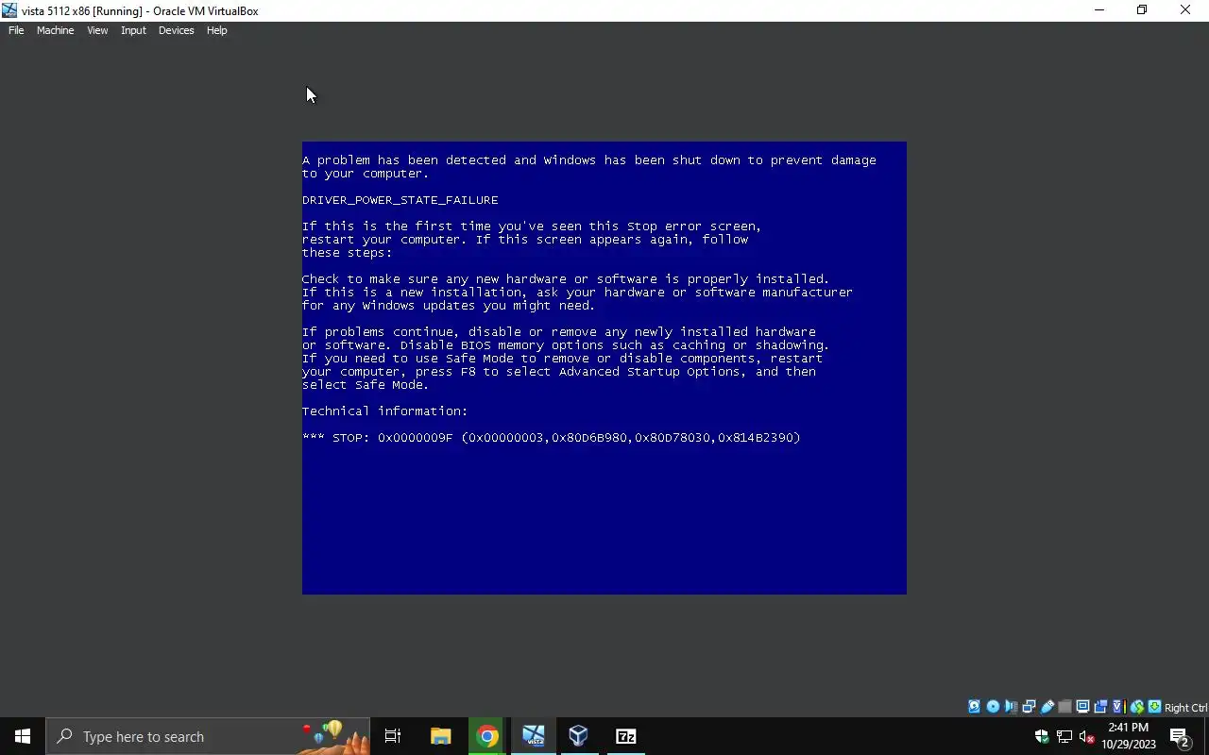Open VirtualBox Manager from the taskbar
Viewport: 1209px width, 755px height.
[579, 736]
